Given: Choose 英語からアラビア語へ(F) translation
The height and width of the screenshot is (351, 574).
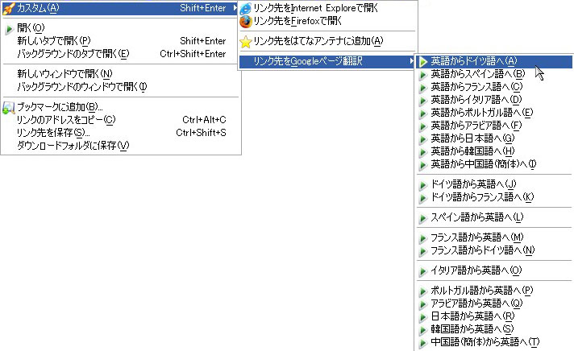Looking at the screenshot, I should tap(494, 126).
